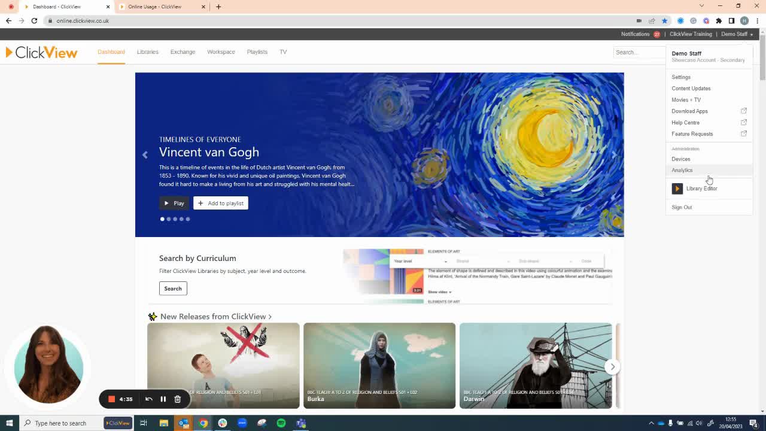The width and height of the screenshot is (766, 431).
Task: Open the Dashboard tab
Action: click(111, 52)
